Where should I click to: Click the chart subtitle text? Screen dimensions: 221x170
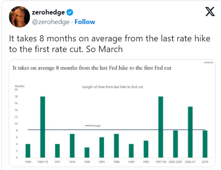click(113, 87)
